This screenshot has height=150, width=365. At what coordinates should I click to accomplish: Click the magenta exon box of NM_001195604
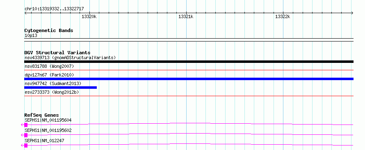click(x=26, y=125)
